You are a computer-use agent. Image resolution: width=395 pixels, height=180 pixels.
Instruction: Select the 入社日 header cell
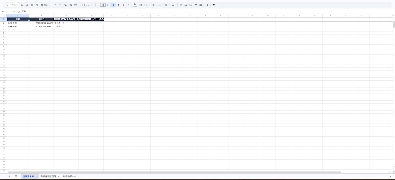41,19
